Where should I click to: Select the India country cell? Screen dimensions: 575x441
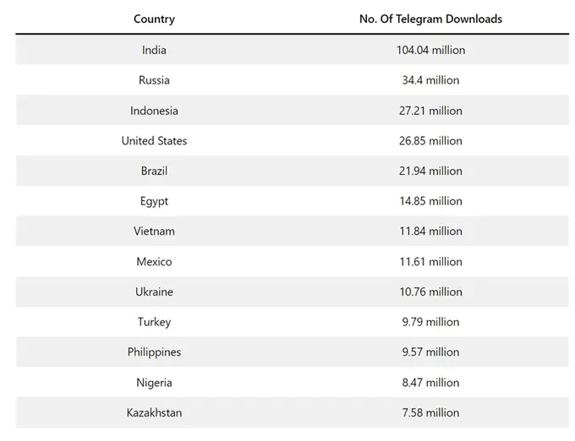pyautogui.click(x=154, y=50)
